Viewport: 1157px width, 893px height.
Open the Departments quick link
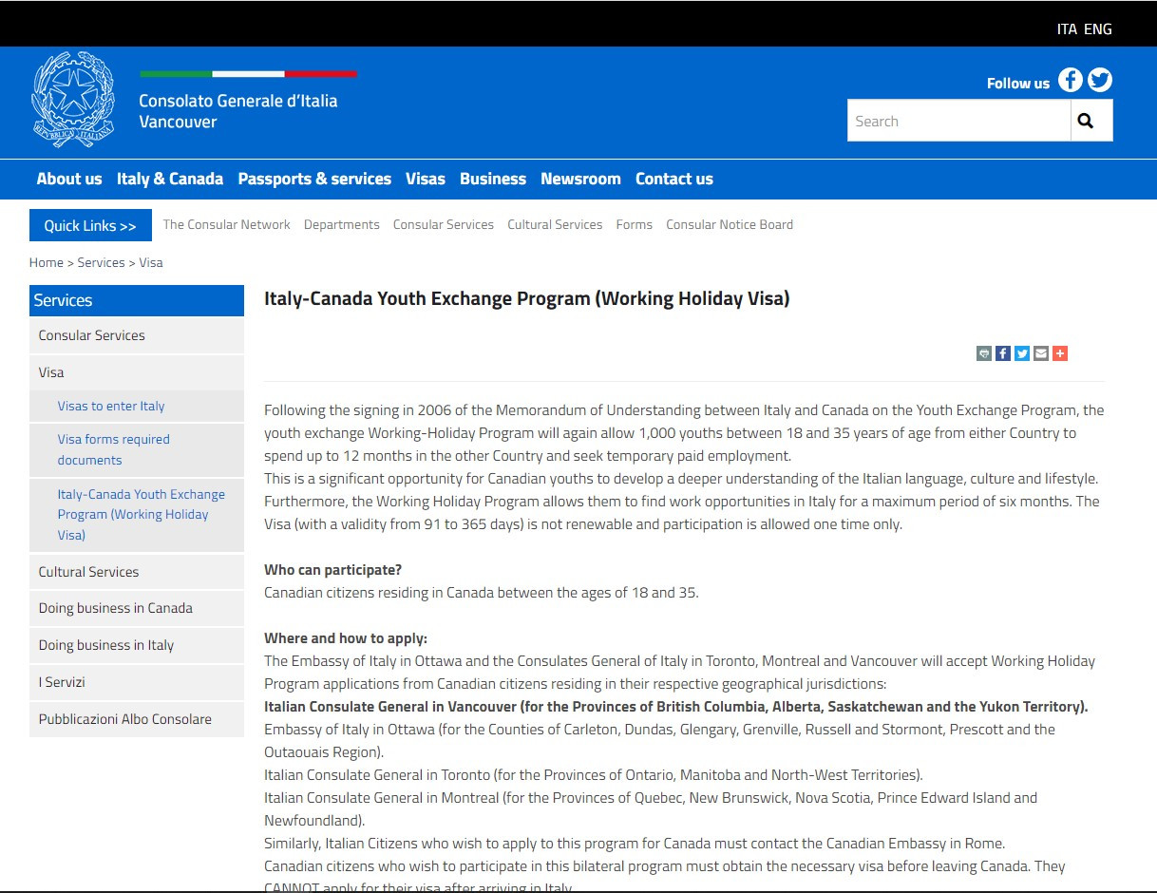click(342, 224)
